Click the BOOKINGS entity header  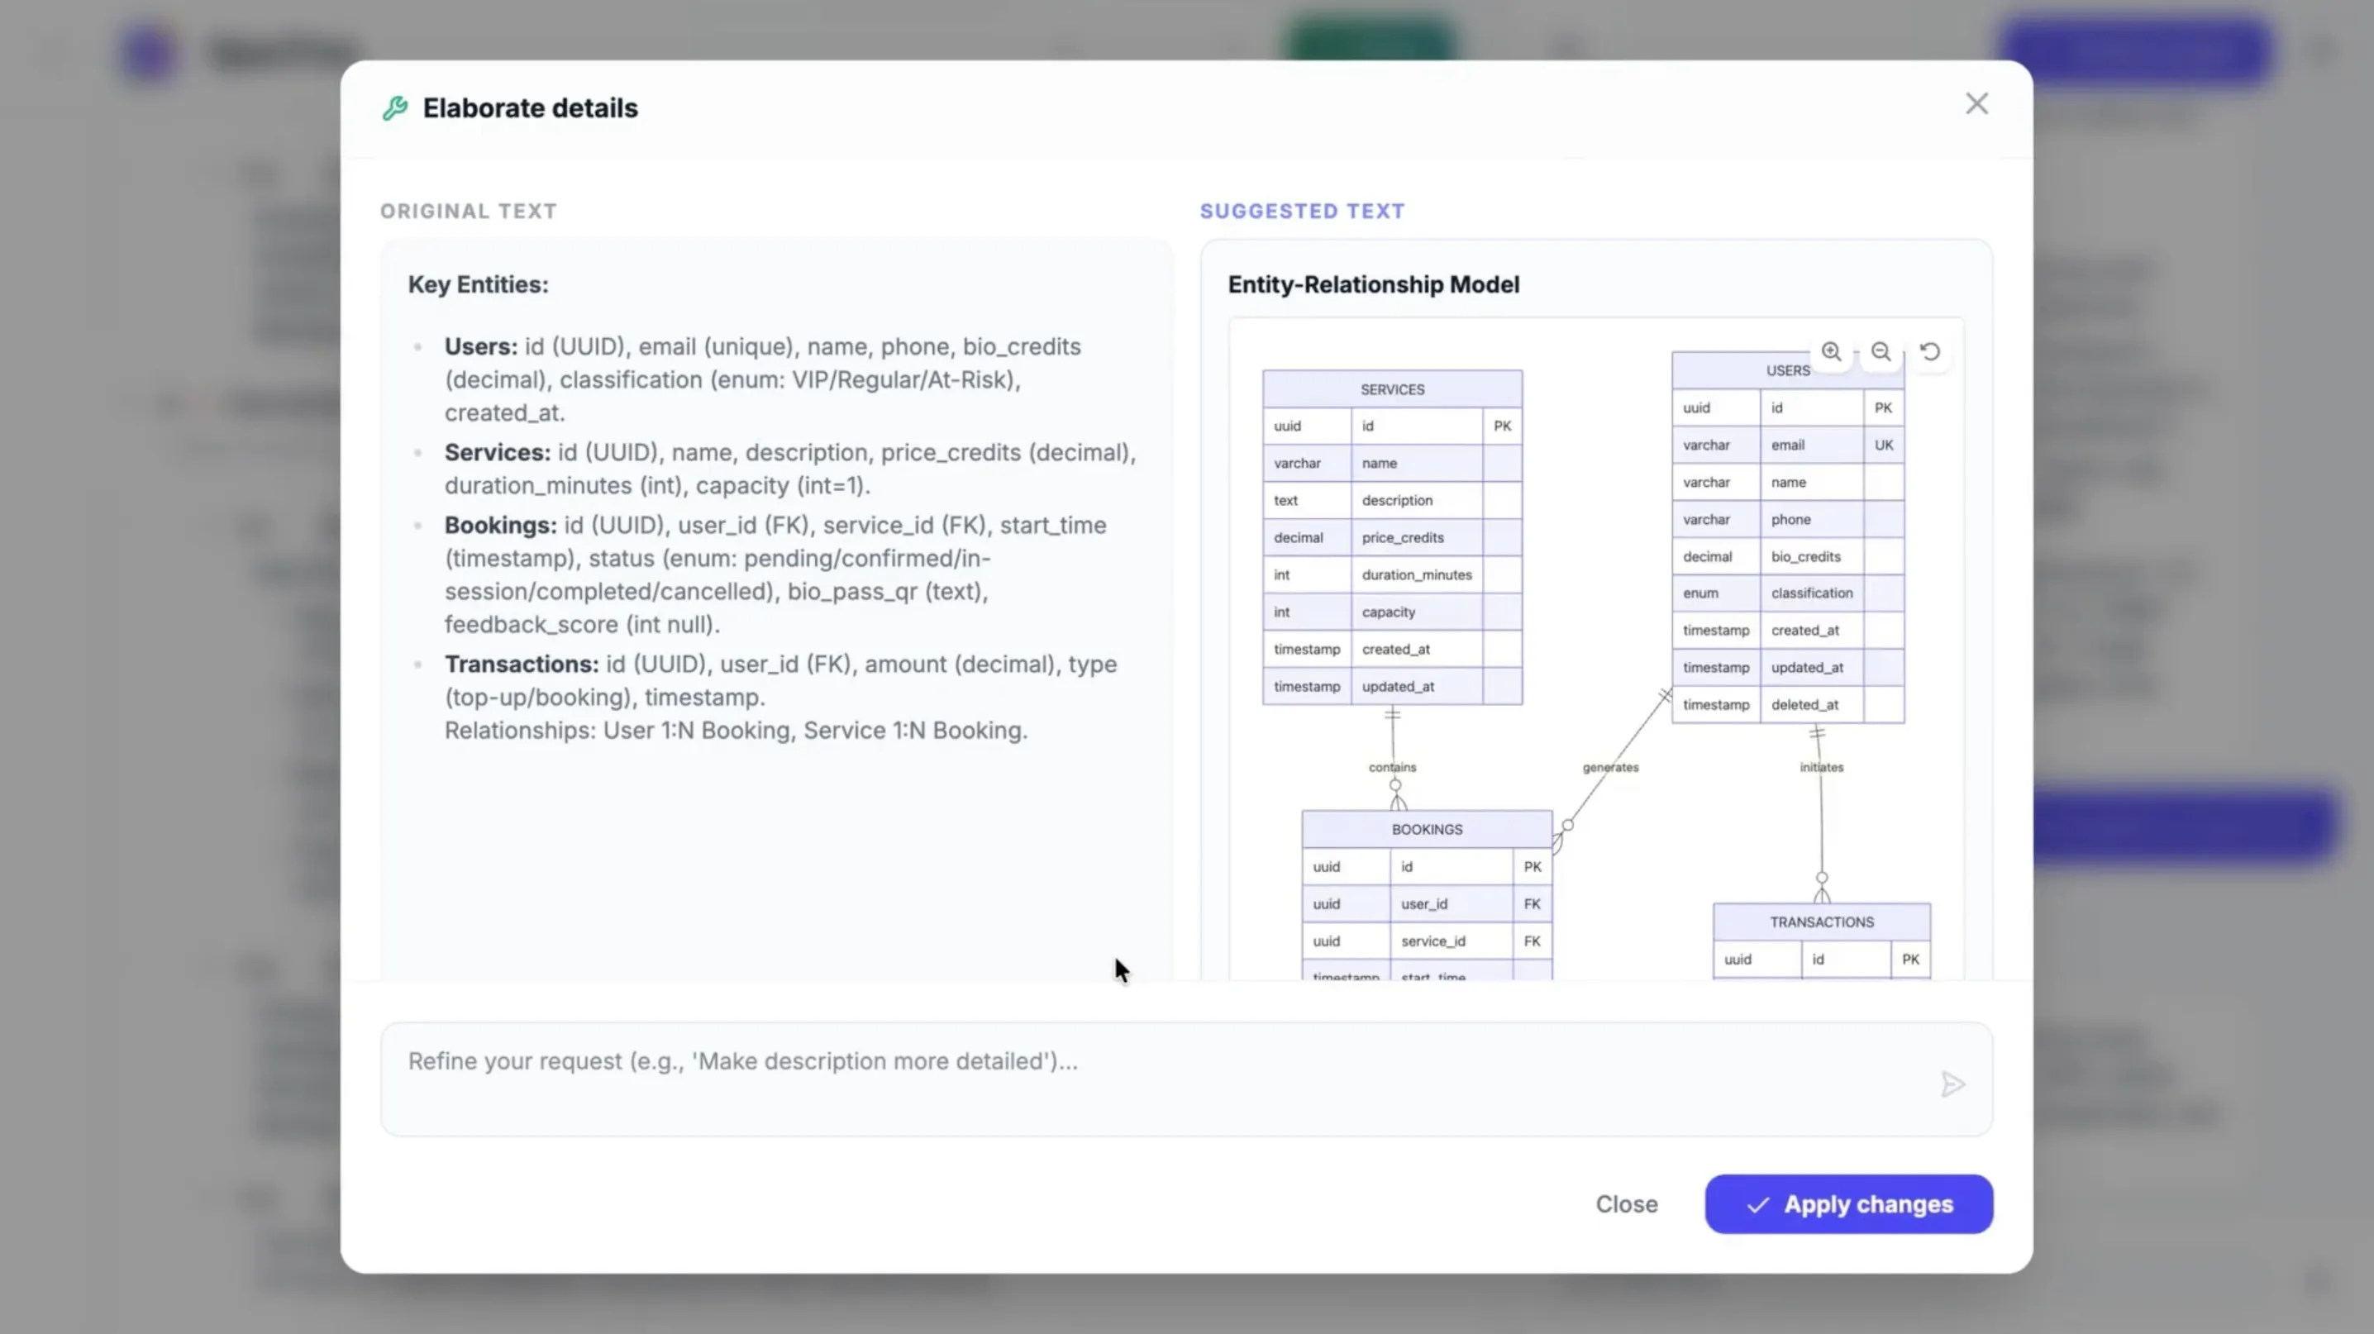[1427, 829]
